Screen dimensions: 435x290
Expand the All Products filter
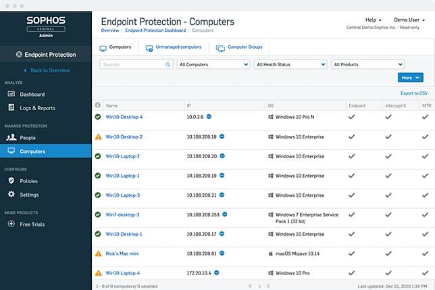point(367,65)
